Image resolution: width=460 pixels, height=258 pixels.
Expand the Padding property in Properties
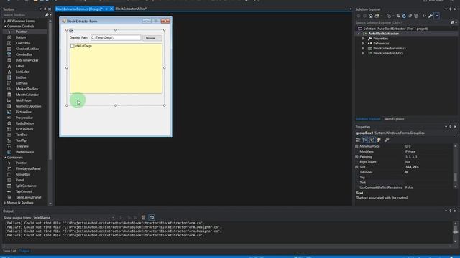(x=356, y=157)
